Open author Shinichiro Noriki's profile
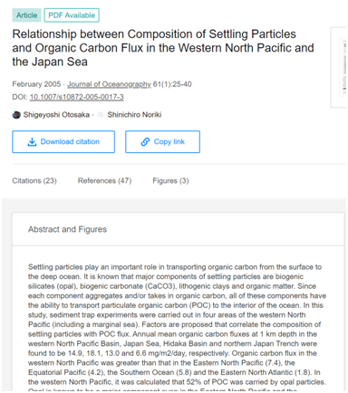 tap(134, 115)
